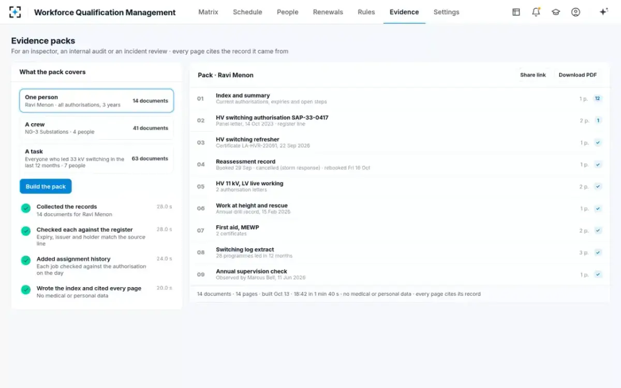621x388 pixels.
Task: Click green check beside Checked each against the register
Action: (x=26, y=231)
